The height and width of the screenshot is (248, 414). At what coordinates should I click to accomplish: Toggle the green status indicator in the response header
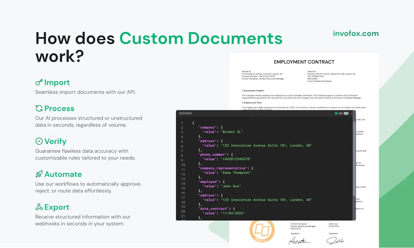click(337, 113)
